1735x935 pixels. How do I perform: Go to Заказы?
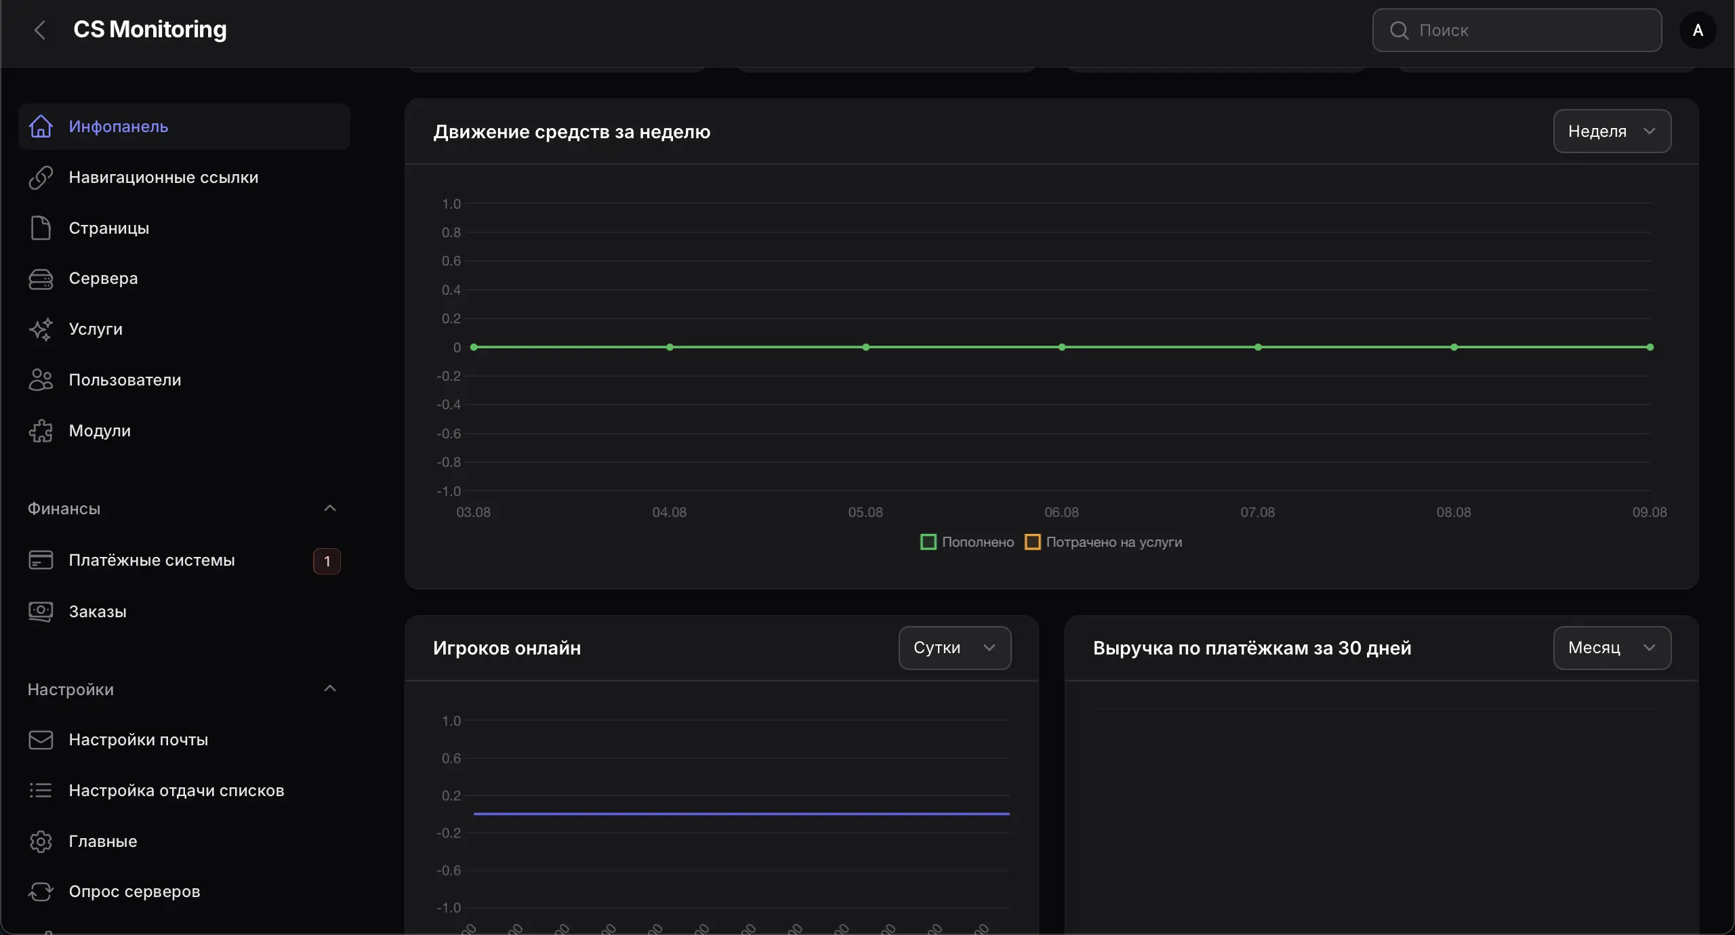click(x=184, y=612)
